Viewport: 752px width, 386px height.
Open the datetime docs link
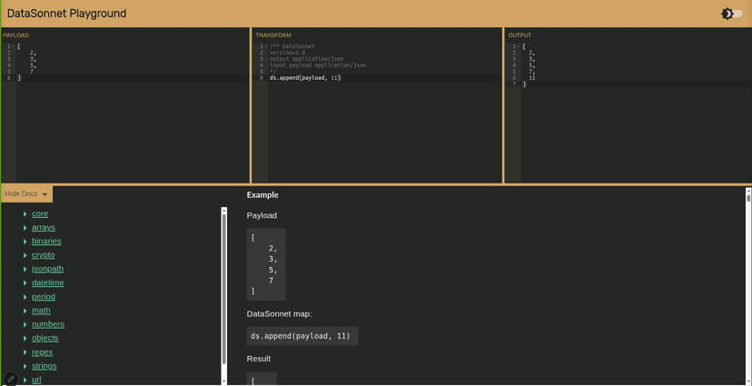(x=47, y=282)
